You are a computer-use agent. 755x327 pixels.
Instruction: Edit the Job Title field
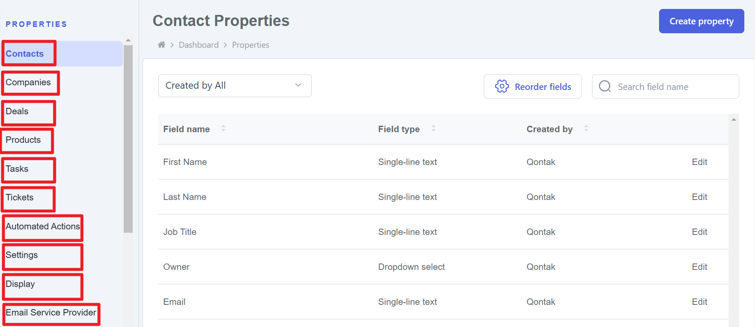click(x=700, y=232)
